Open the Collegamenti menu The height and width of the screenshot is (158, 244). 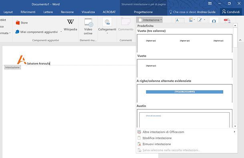coord(107,26)
